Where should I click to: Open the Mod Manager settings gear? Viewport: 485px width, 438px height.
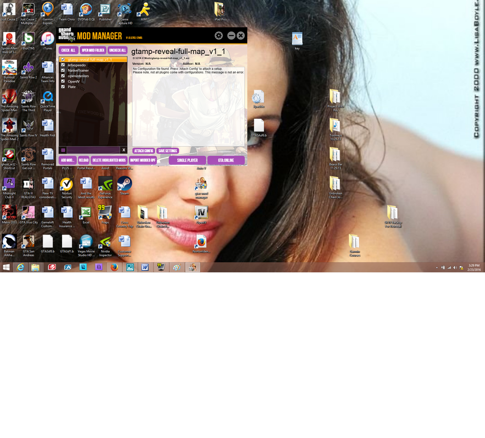point(218,35)
